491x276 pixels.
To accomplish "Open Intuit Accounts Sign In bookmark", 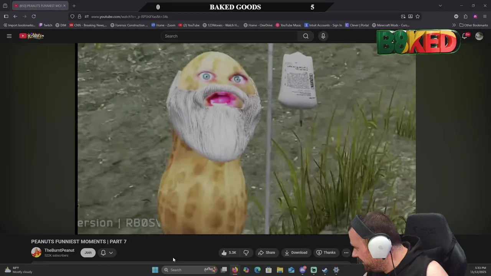I will [323, 25].
